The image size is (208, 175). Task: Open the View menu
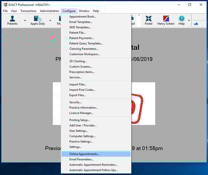pyautogui.click(x=14, y=11)
